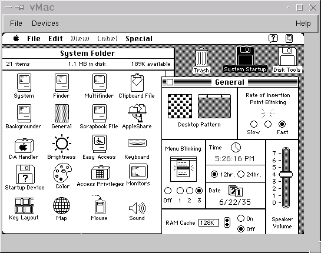Select the Key Layout icon

pyautogui.click(x=24, y=205)
